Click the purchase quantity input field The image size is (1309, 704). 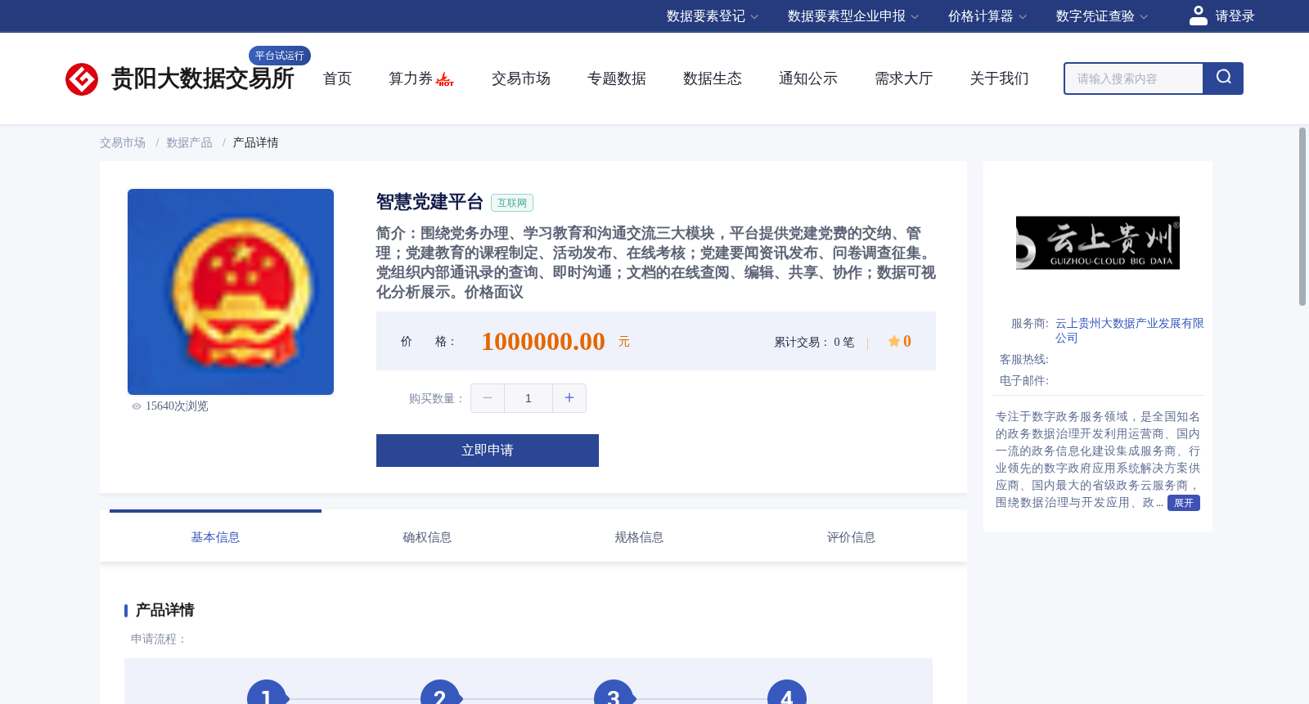coord(529,398)
